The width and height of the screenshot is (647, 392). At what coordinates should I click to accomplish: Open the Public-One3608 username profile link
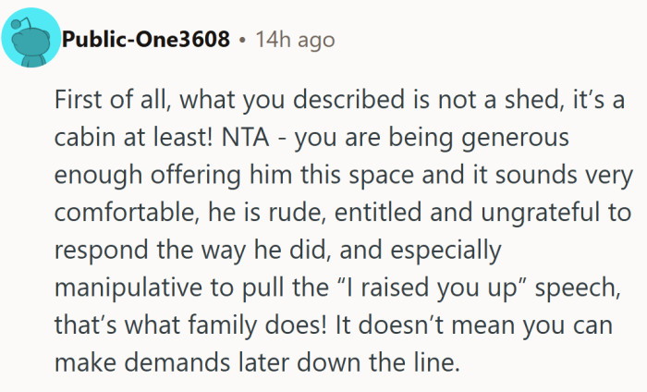click(x=145, y=40)
